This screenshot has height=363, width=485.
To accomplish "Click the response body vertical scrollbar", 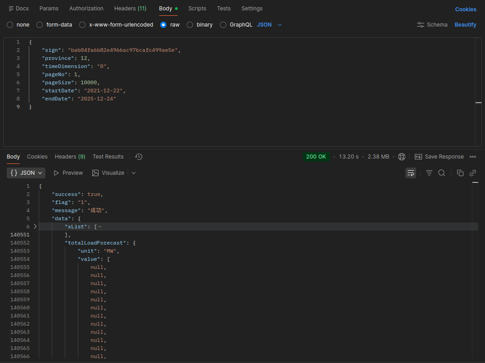I will [x=476, y=270].
